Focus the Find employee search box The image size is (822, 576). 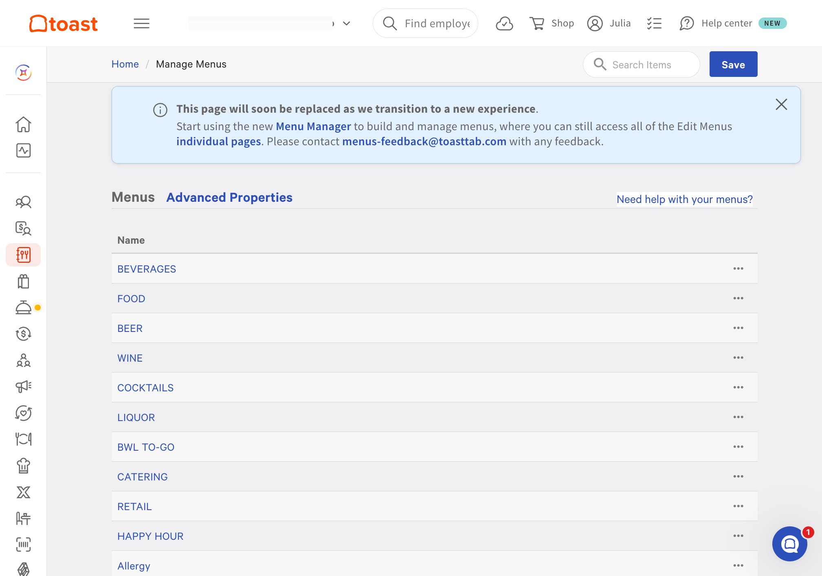click(425, 24)
